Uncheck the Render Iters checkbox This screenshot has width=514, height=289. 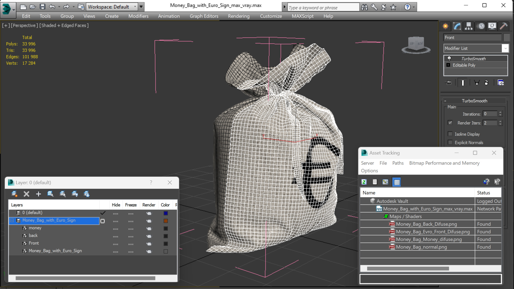(x=450, y=123)
